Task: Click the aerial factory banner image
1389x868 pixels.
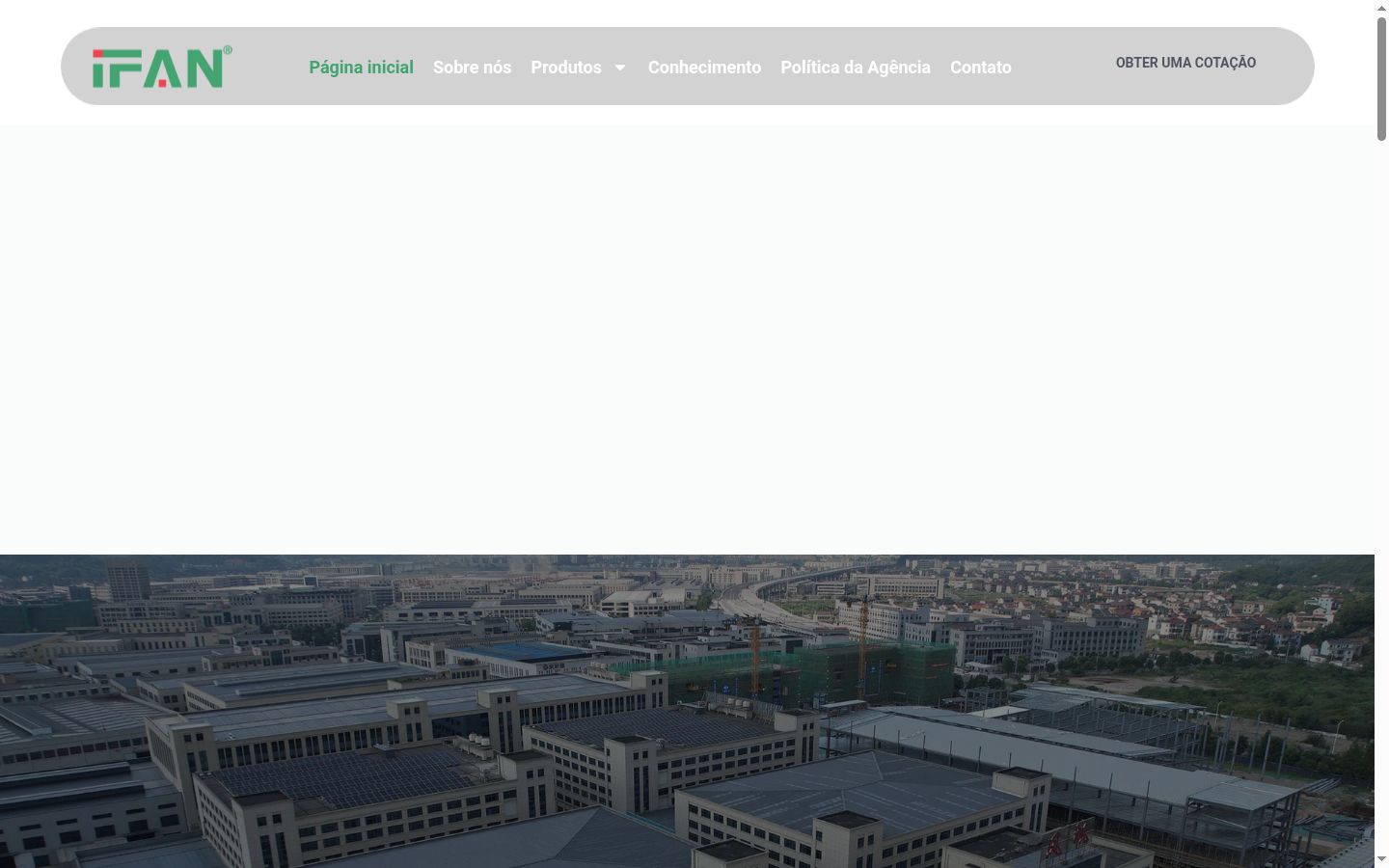Action: [x=687, y=711]
